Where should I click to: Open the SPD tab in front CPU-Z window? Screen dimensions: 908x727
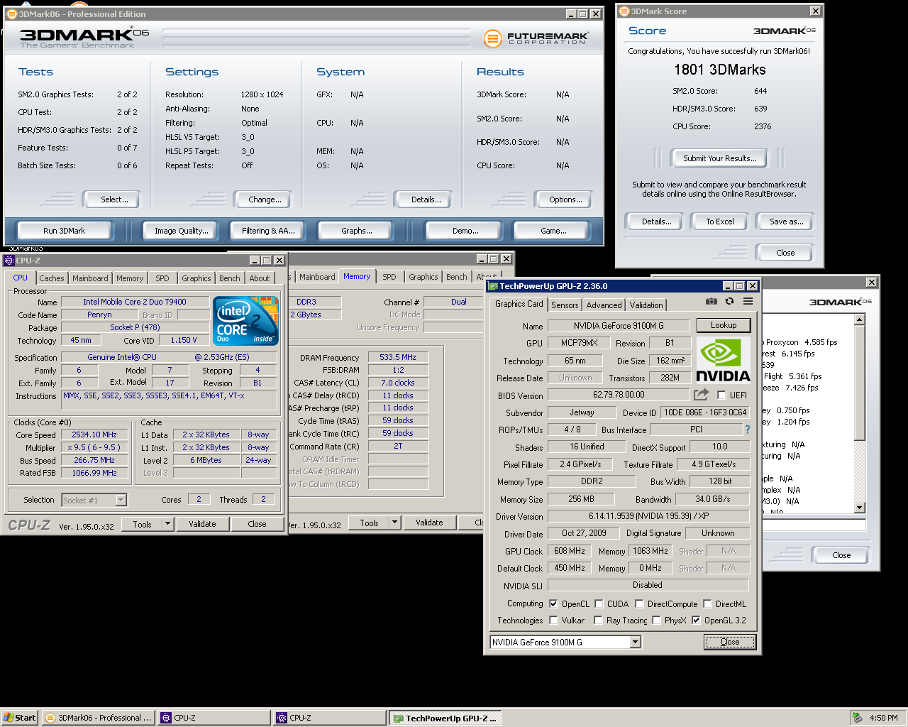pos(162,278)
